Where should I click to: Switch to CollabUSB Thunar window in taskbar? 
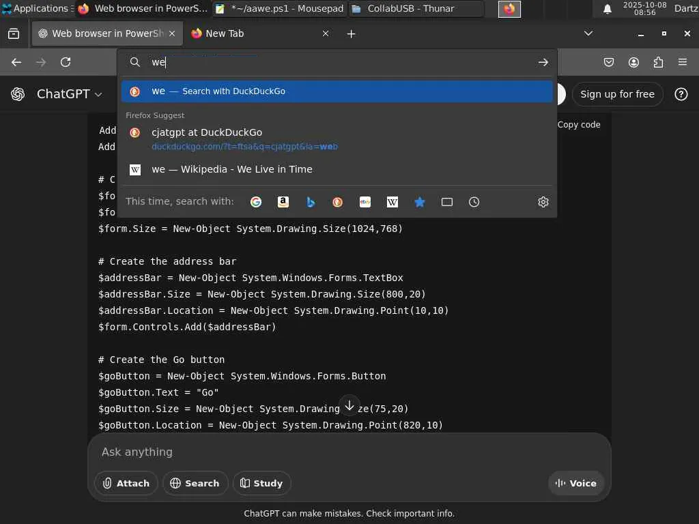tap(416, 8)
